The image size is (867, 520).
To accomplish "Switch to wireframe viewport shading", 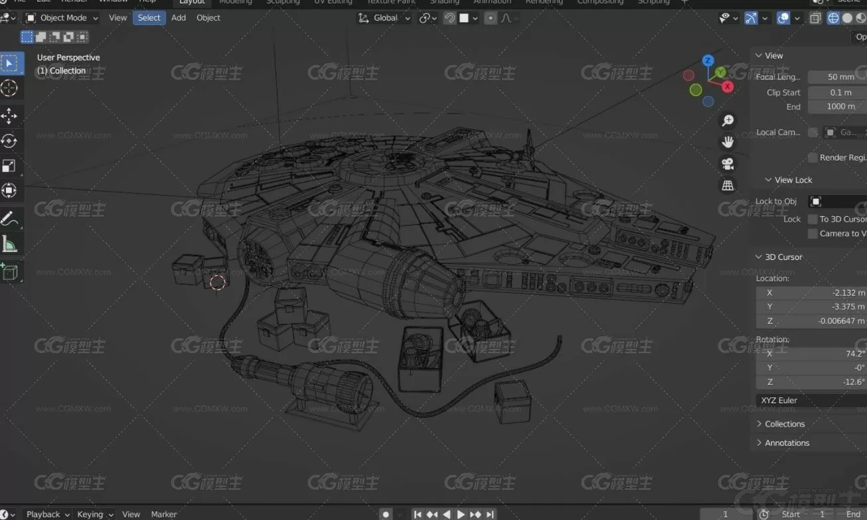I will (x=833, y=19).
